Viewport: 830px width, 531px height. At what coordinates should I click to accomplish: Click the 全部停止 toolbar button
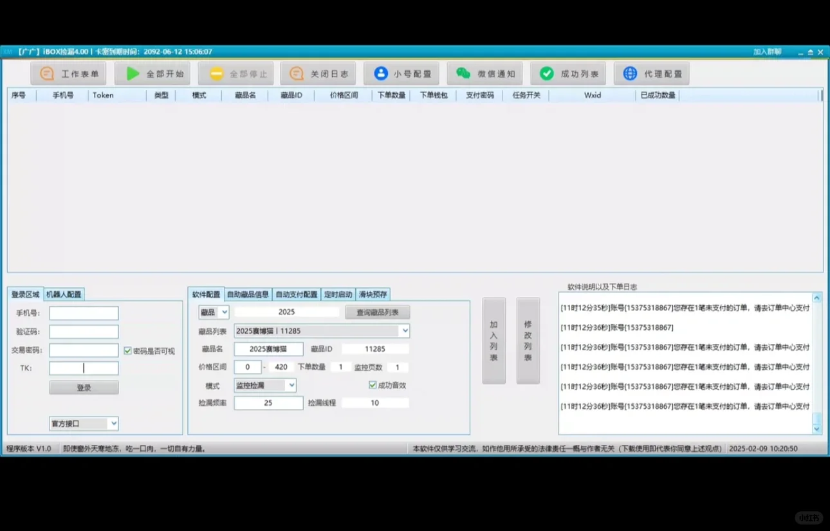click(236, 74)
